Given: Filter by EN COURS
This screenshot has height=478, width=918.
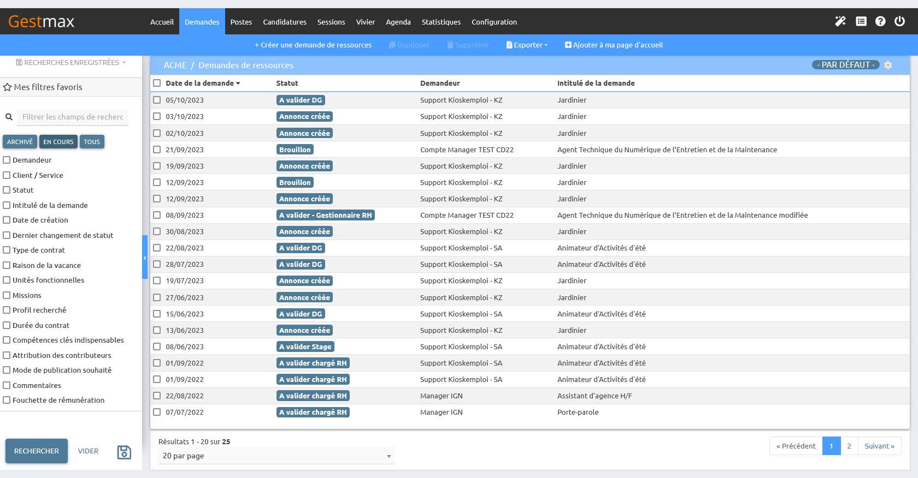Looking at the screenshot, I should pos(58,142).
